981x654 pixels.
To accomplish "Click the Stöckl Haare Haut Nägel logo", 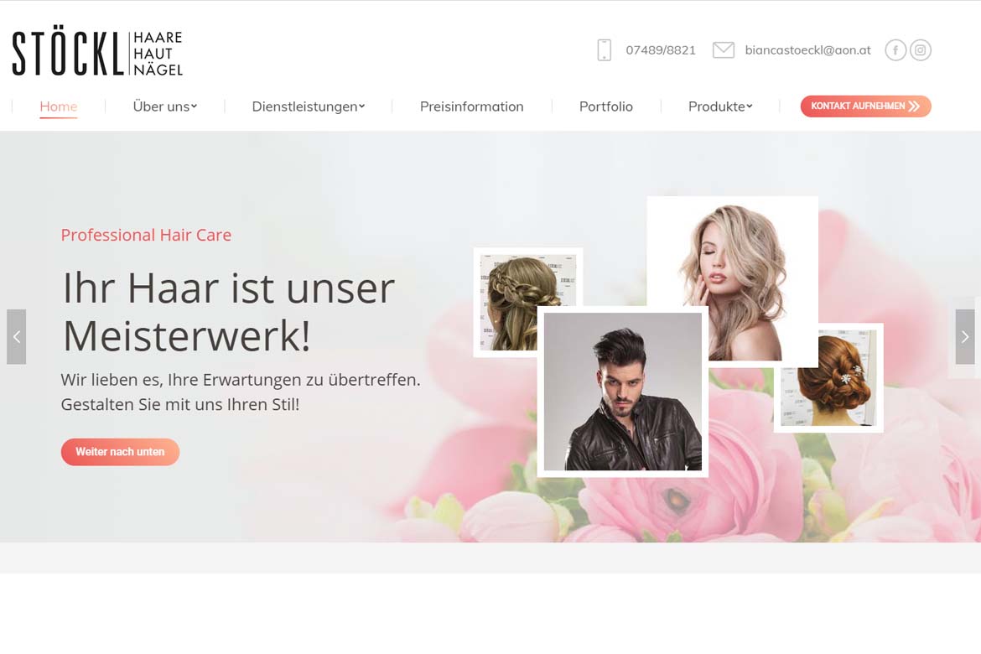I will [x=97, y=51].
